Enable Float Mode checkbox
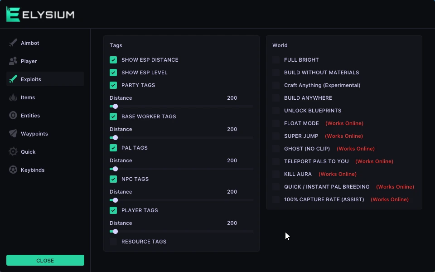 pyautogui.click(x=276, y=123)
